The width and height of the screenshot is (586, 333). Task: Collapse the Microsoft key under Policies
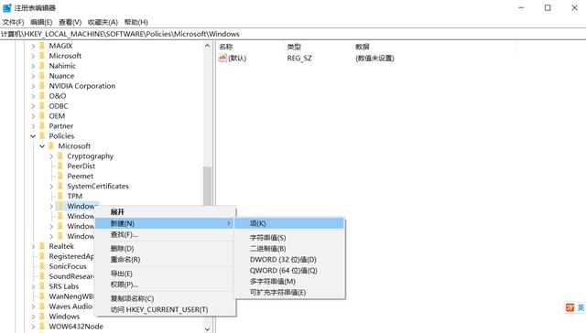pos(42,146)
